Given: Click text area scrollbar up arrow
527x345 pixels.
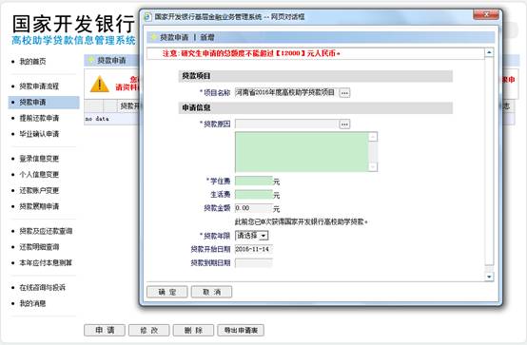Looking at the screenshot, I should pos(373,137).
